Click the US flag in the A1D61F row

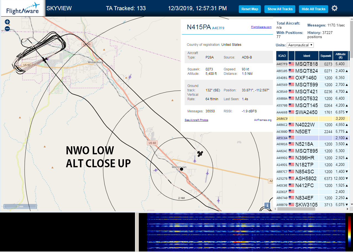coord(291,191)
